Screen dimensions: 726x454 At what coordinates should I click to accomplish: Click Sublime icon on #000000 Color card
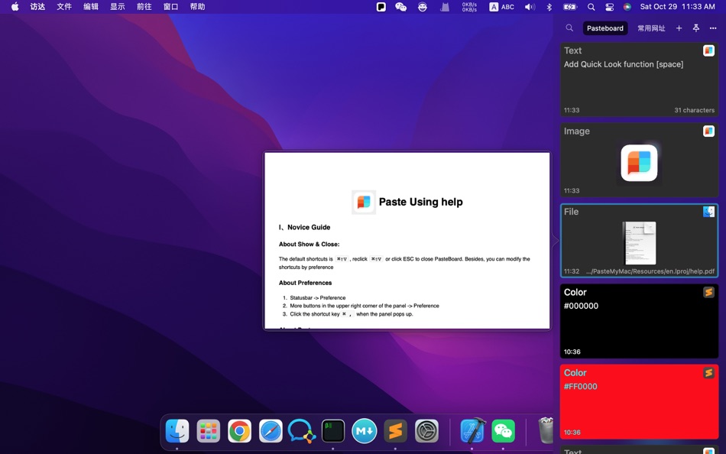tap(708, 292)
